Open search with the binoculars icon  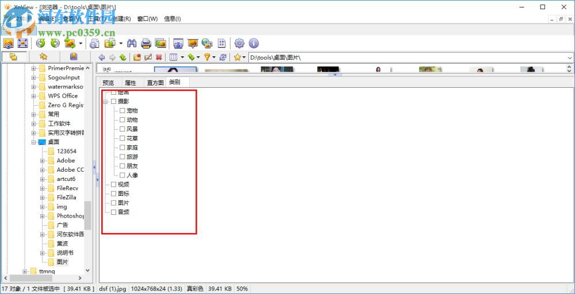tap(132, 43)
